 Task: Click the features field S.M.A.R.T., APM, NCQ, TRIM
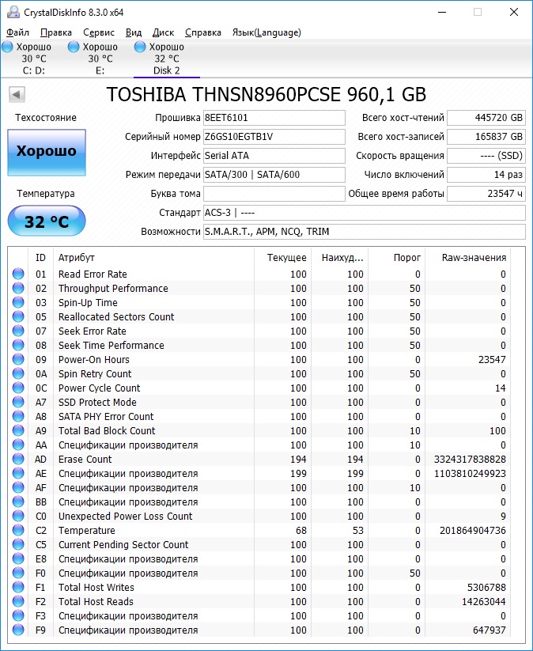click(x=364, y=232)
